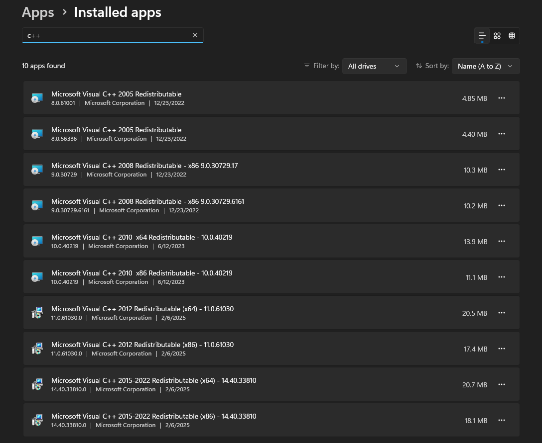Viewport: 542px width, 443px height.
Task: Clear the C++ search box text
Action: click(195, 35)
